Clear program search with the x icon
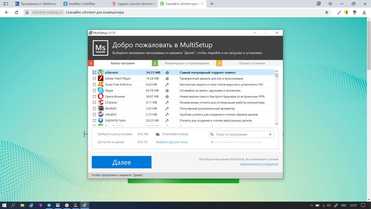371x209 pixels. coord(270,134)
